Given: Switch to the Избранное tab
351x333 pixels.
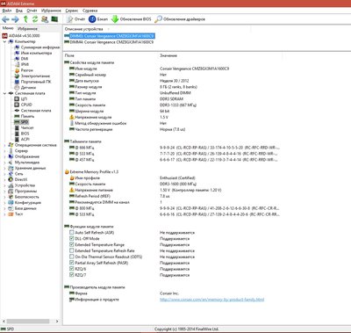Looking at the screenshot, I should [x=27, y=29].
